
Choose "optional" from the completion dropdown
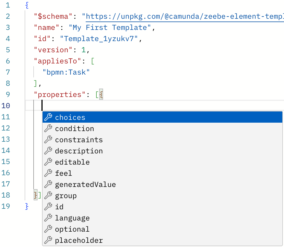point(72,229)
